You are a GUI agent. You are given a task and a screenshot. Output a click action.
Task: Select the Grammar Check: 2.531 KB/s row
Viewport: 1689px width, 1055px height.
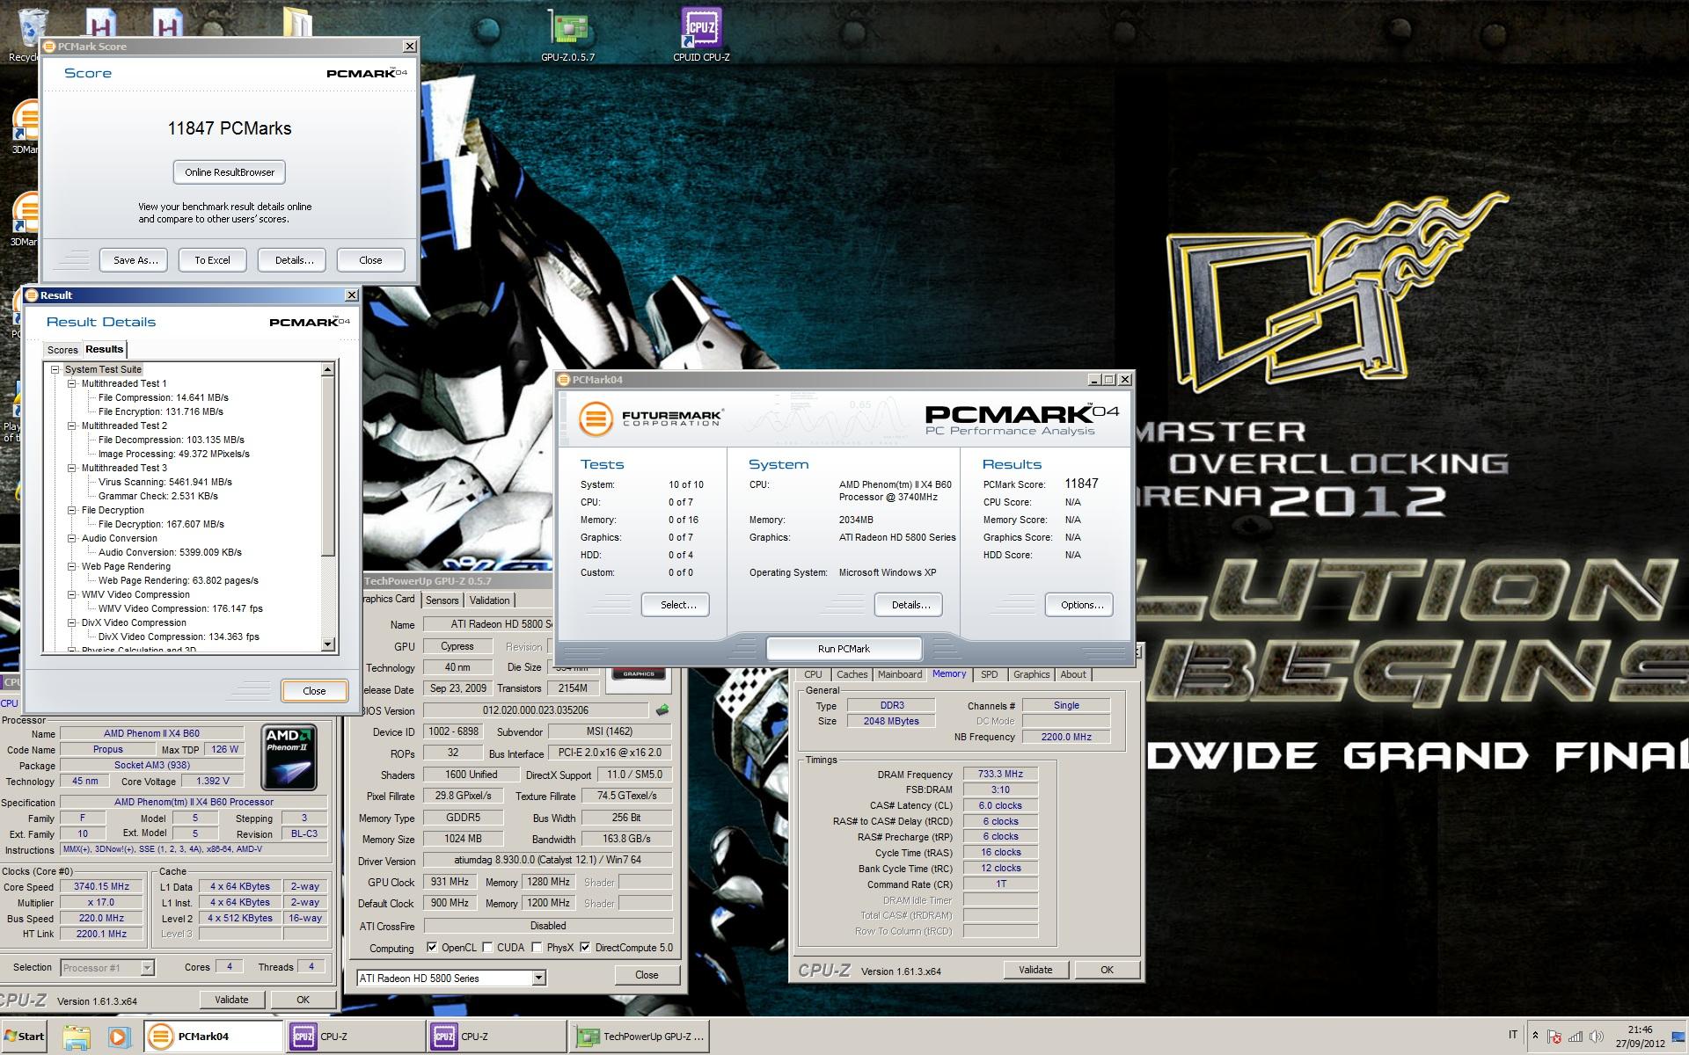158,496
